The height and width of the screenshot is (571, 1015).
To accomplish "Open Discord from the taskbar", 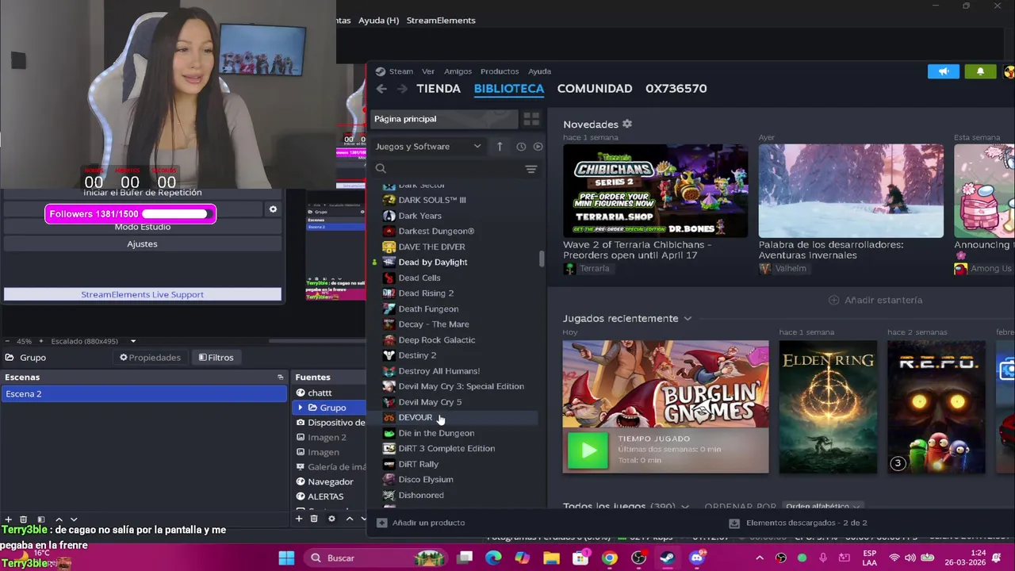I will 696,558.
